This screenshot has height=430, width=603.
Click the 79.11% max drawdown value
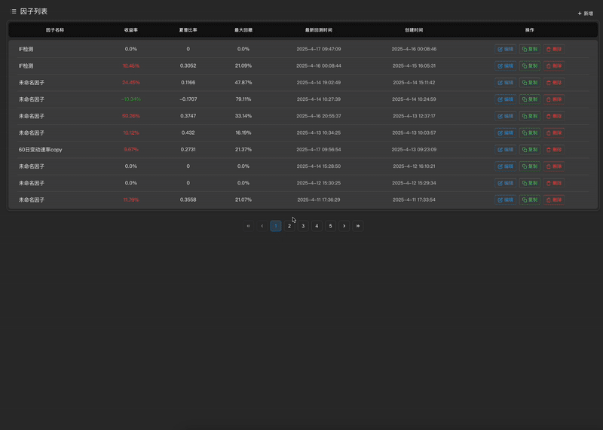[243, 99]
